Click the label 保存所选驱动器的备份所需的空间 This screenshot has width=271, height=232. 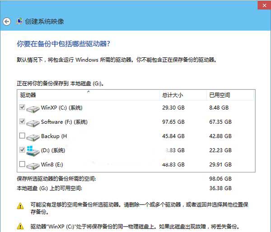(56, 179)
